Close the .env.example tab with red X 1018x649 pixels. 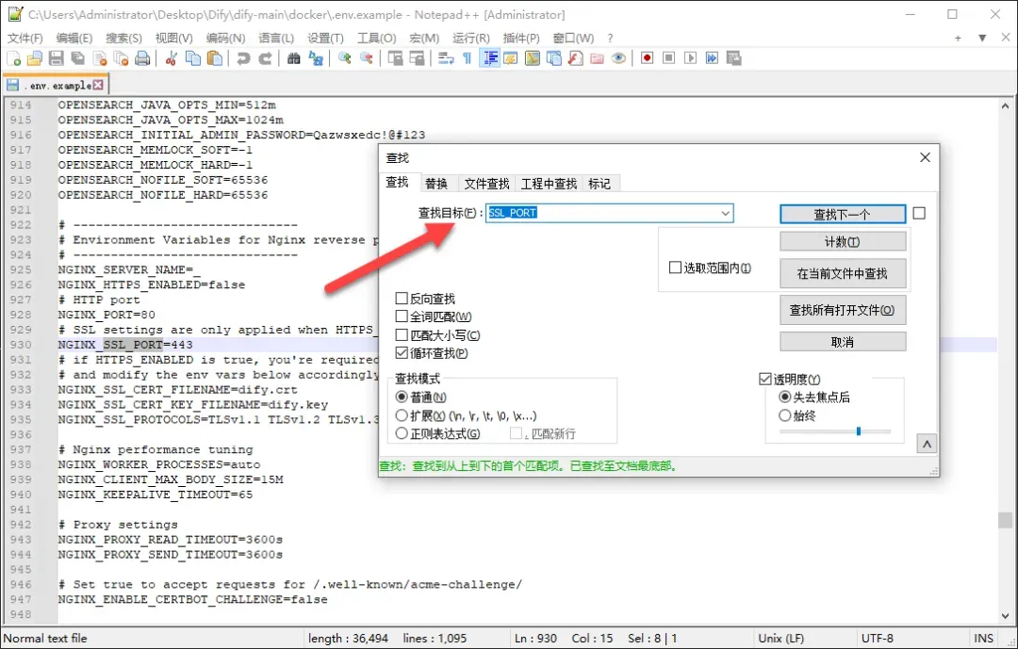(x=98, y=85)
